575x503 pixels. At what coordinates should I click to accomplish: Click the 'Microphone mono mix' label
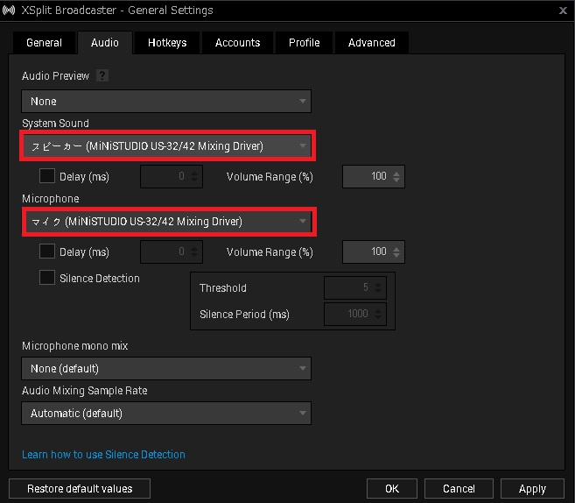tap(74, 346)
